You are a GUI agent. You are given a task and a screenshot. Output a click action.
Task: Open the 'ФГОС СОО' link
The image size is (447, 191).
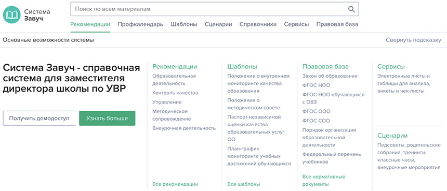click(x=316, y=121)
